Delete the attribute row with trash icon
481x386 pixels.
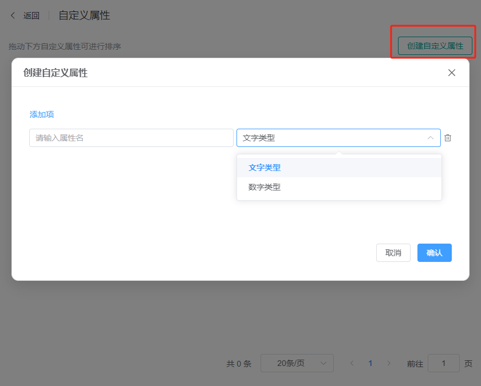(448, 138)
